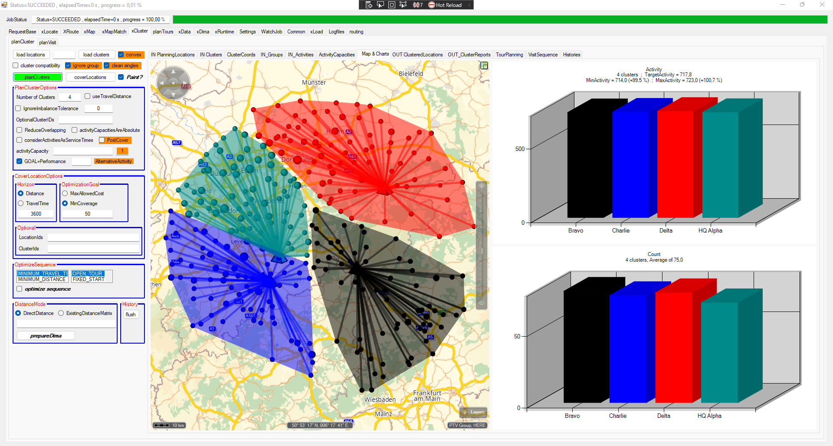Pan the map south with down arrow
The height and width of the screenshot is (446, 833).
(x=174, y=95)
